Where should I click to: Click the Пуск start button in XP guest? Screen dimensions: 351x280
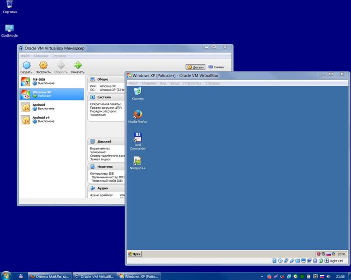click(134, 254)
